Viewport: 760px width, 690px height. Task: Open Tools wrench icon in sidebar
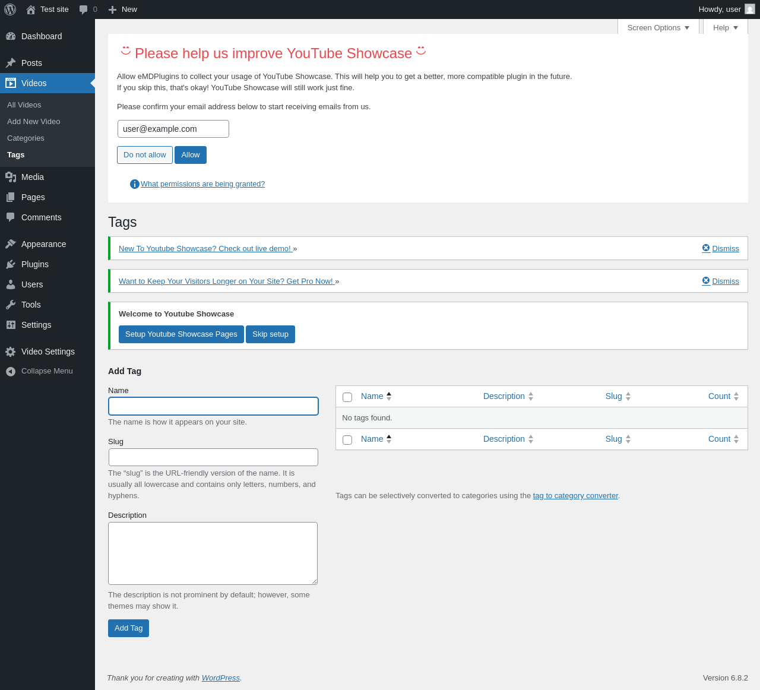[11, 305]
